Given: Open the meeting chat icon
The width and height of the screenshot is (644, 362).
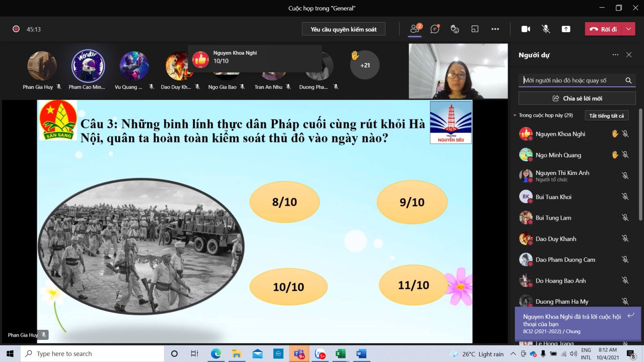Looking at the screenshot, I should (435, 29).
